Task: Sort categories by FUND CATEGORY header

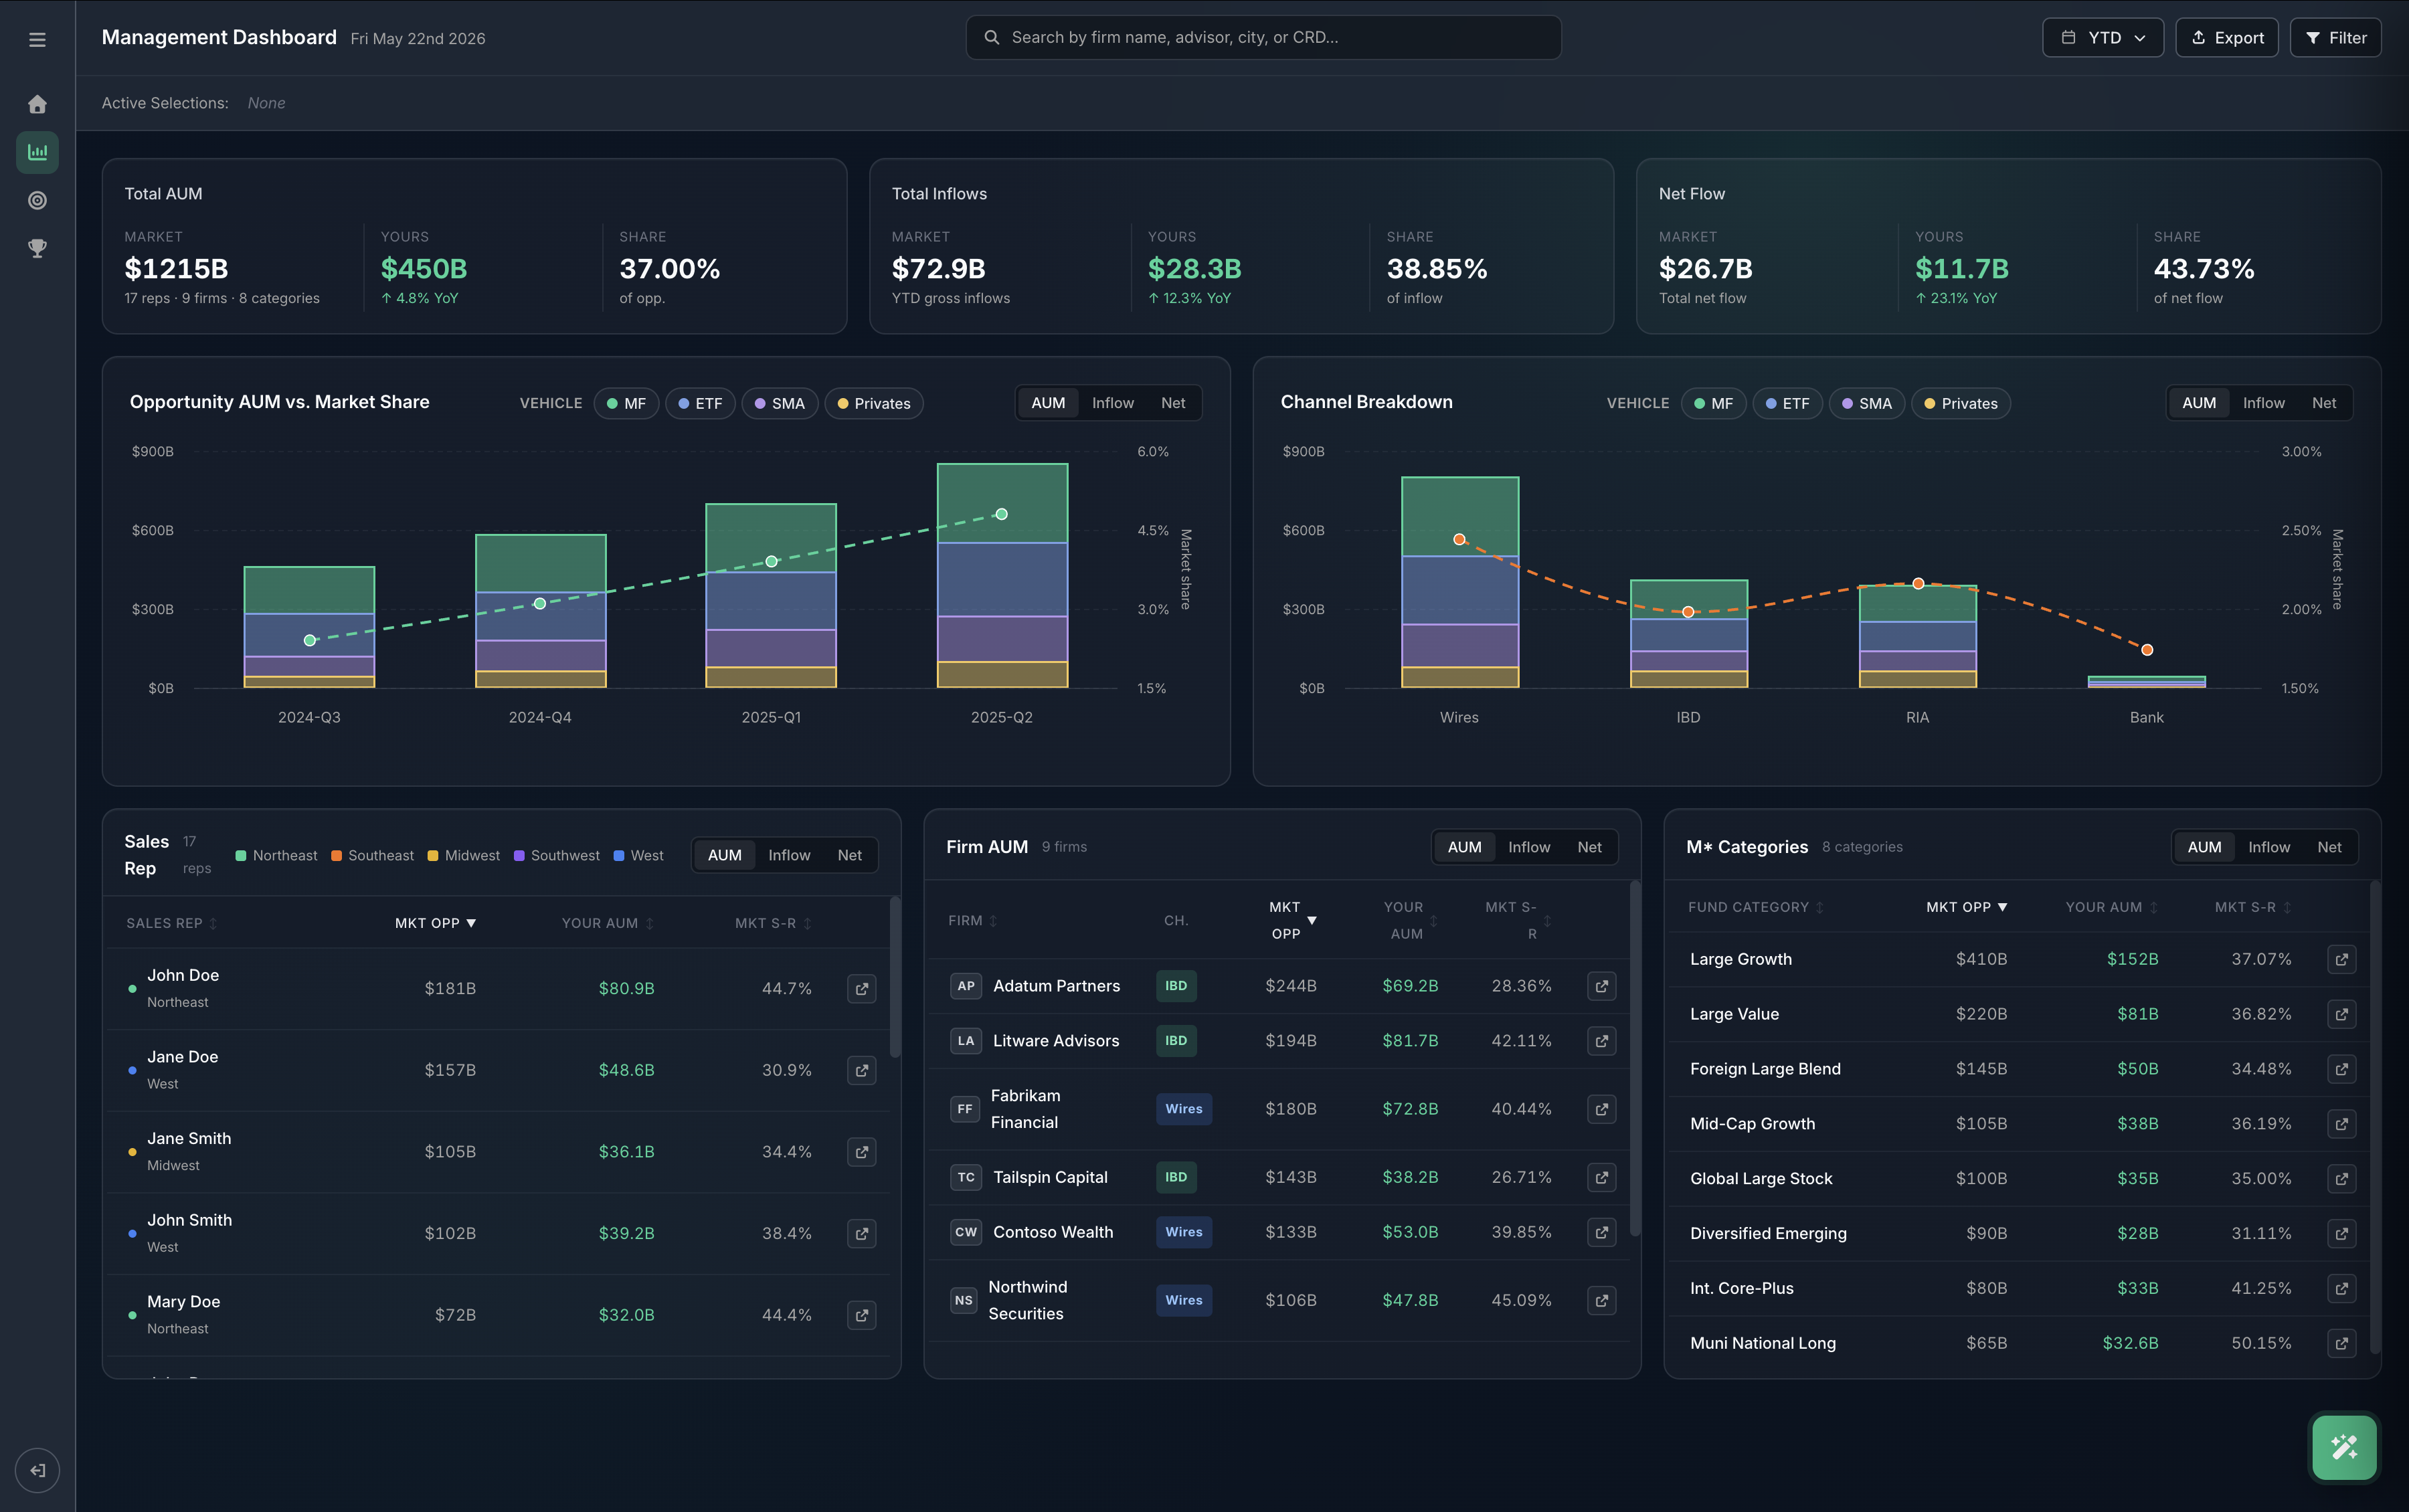Action: tap(1756, 907)
